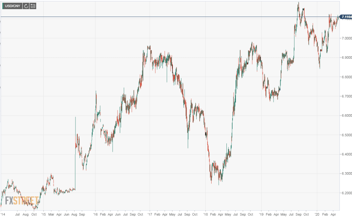Select the '17 year marker on time axis
The image size is (352, 220).
pyautogui.click(x=150, y=215)
